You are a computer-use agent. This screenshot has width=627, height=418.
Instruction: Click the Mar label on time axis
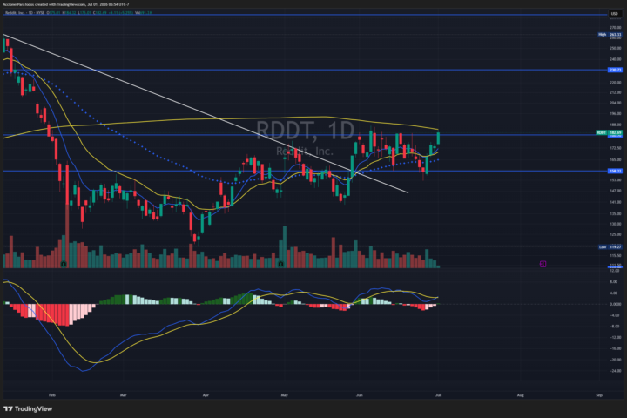(123, 395)
